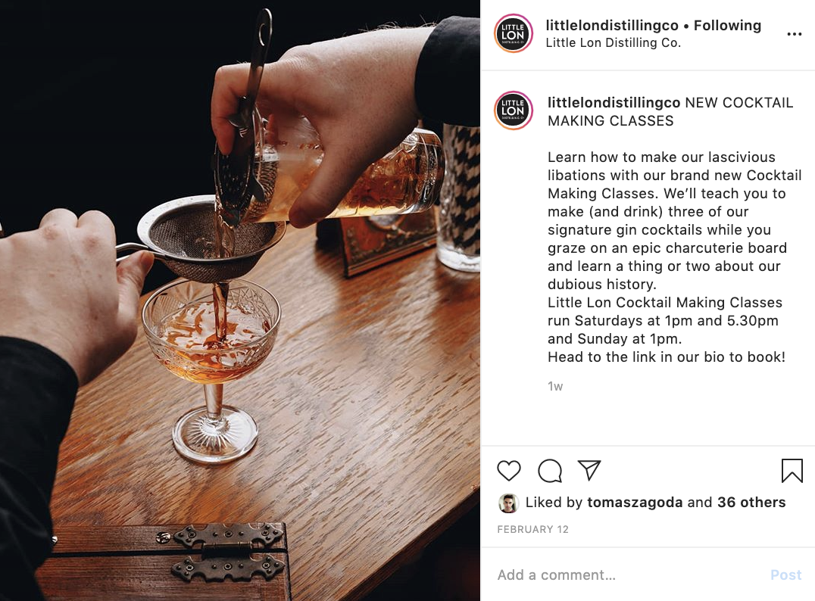The image size is (815, 601).
Task: Open comments with the speech bubble icon
Action: (x=549, y=471)
